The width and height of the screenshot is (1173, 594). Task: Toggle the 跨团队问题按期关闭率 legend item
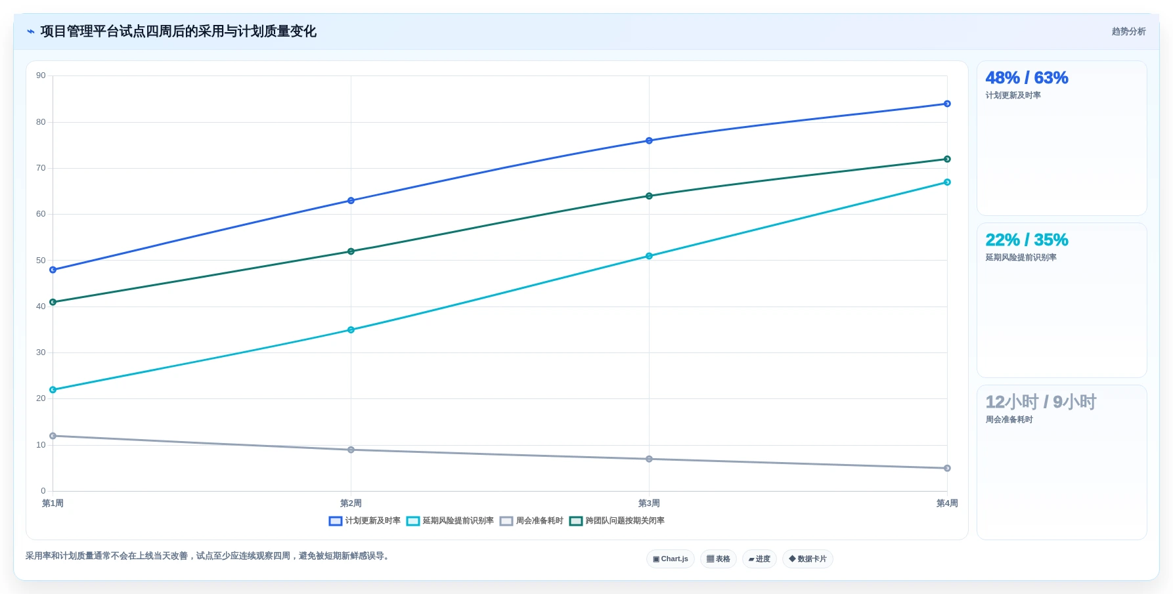click(617, 520)
